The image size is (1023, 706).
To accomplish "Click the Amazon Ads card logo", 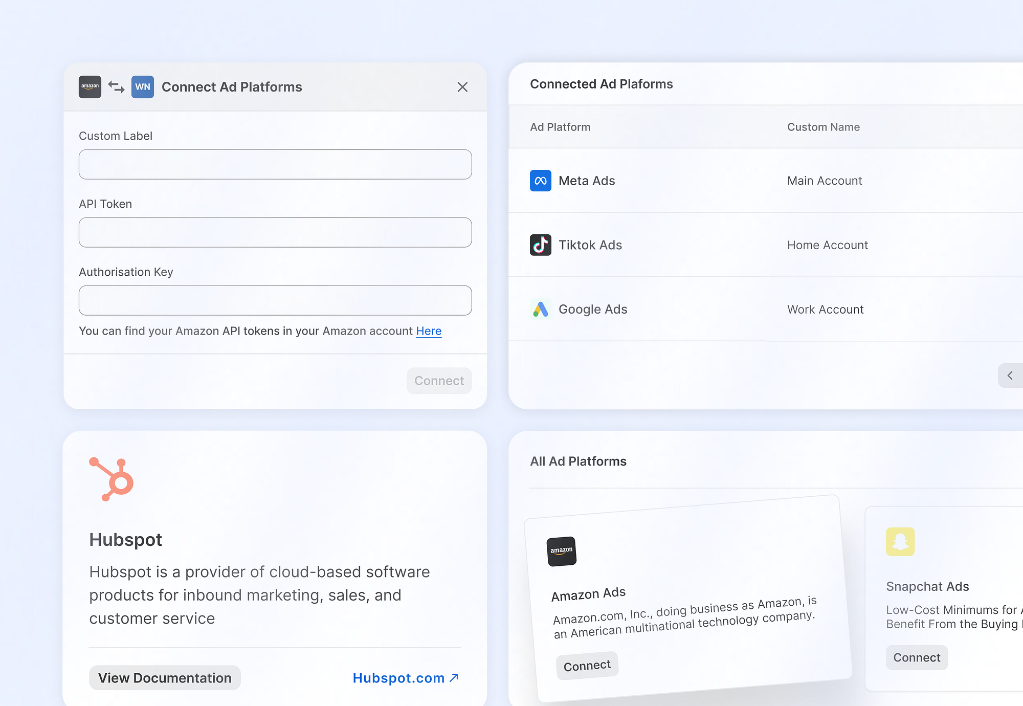I will point(562,551).
